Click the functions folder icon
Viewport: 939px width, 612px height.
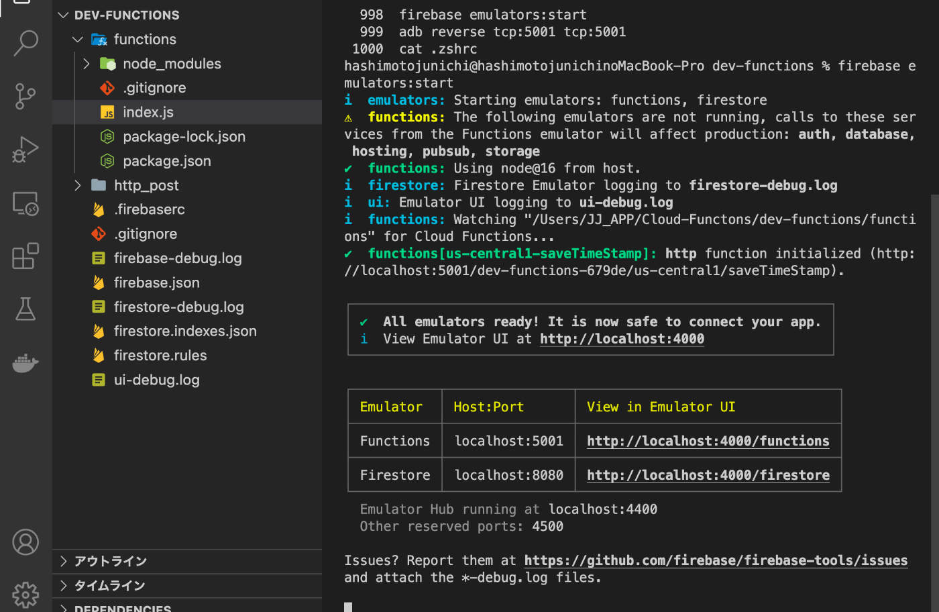[x=99, y=40]
